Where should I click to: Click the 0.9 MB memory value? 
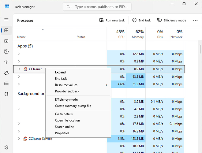(x=139, y=69)
